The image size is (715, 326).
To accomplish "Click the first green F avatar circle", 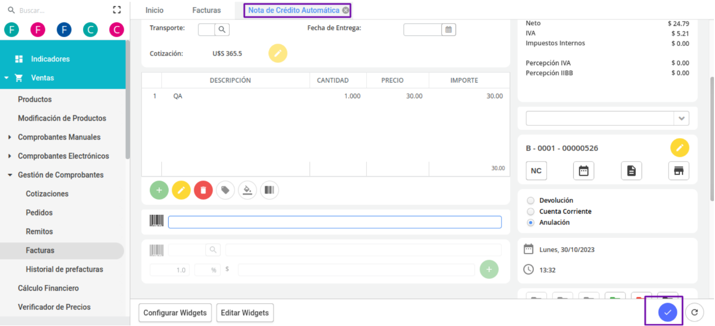I will 12,30.
